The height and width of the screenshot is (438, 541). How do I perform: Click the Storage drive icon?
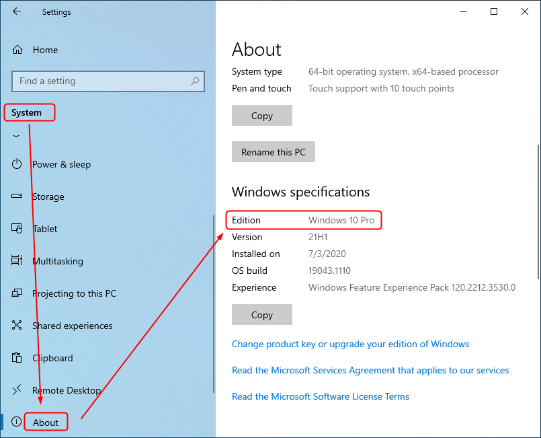point(17,196)
